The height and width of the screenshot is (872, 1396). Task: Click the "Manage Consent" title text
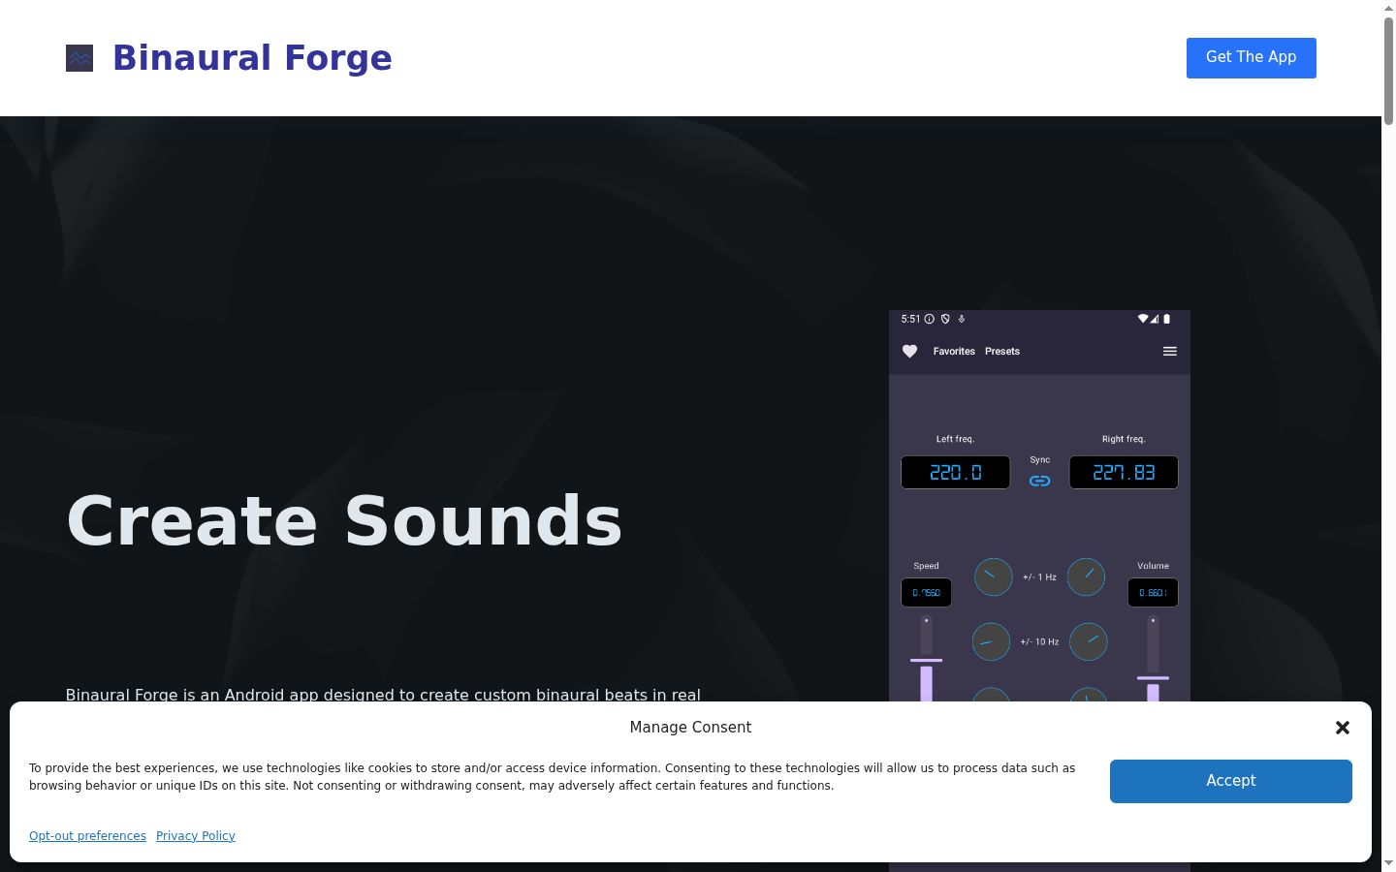[690, 728]
